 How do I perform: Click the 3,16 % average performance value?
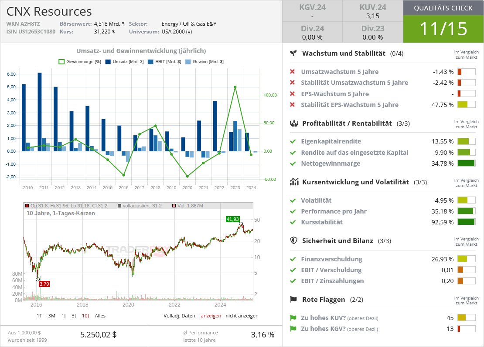click(x=262, y=335)
